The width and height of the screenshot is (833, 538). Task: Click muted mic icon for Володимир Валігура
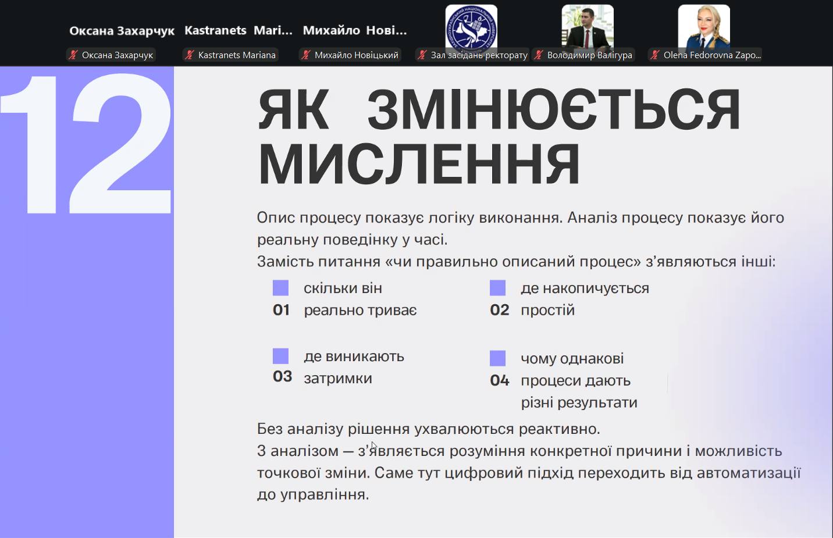[x=539, y=55]
